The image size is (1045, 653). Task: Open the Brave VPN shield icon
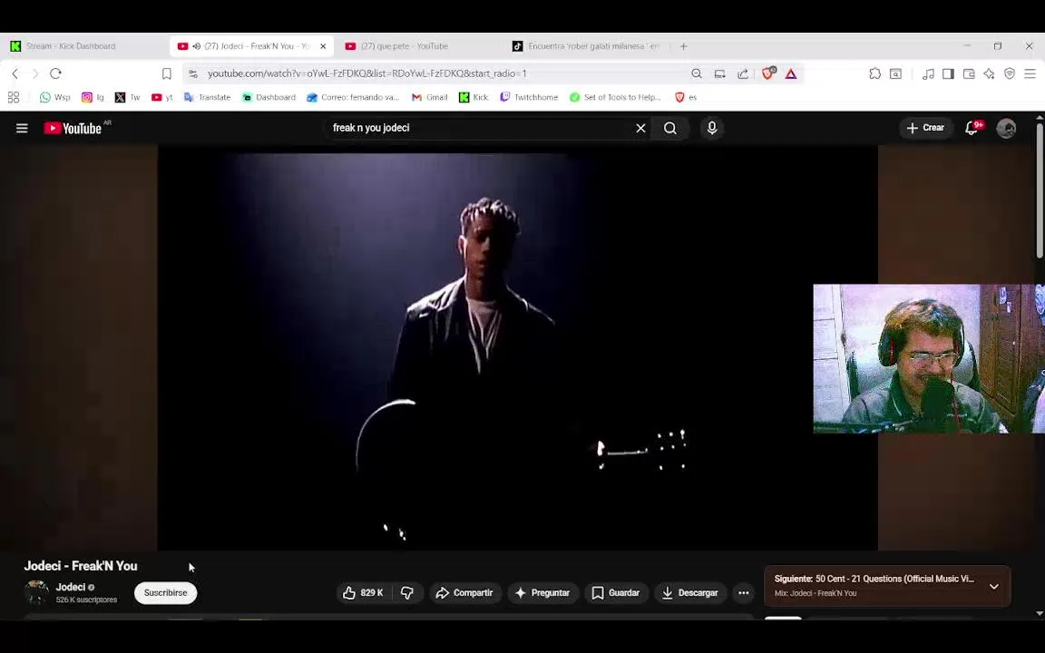click(x=1010, y=73)
